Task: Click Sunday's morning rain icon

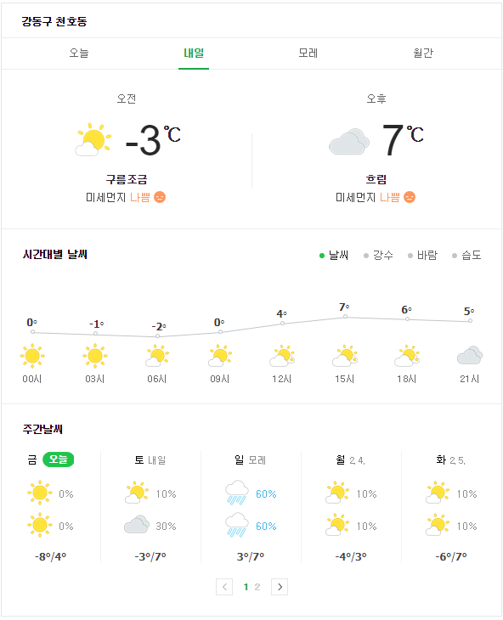Action: [237, 493]
